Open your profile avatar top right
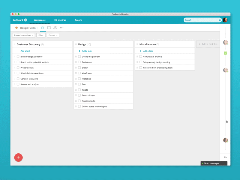Viewport: 240px width, 180px height. 226,20
